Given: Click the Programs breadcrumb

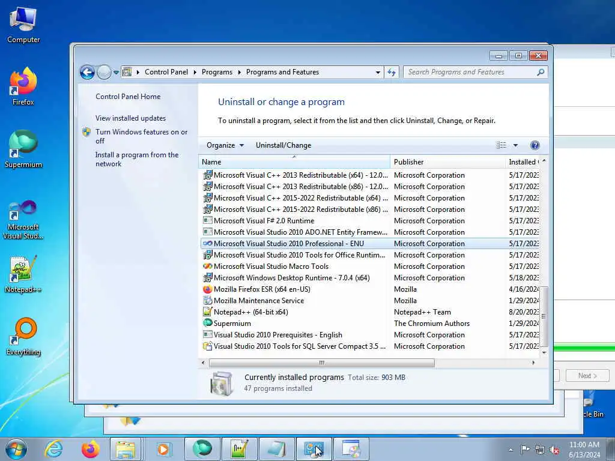Looking at the screenshot, I should pyautogui.click(x=217, y=72).
